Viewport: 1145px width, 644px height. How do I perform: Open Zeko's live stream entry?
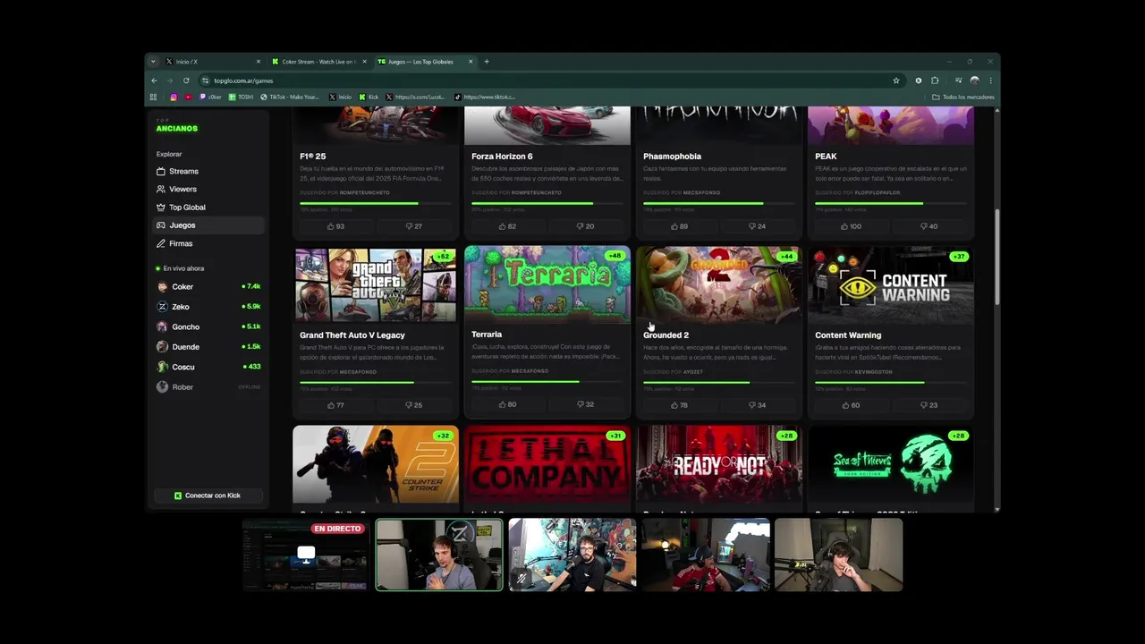208,307
